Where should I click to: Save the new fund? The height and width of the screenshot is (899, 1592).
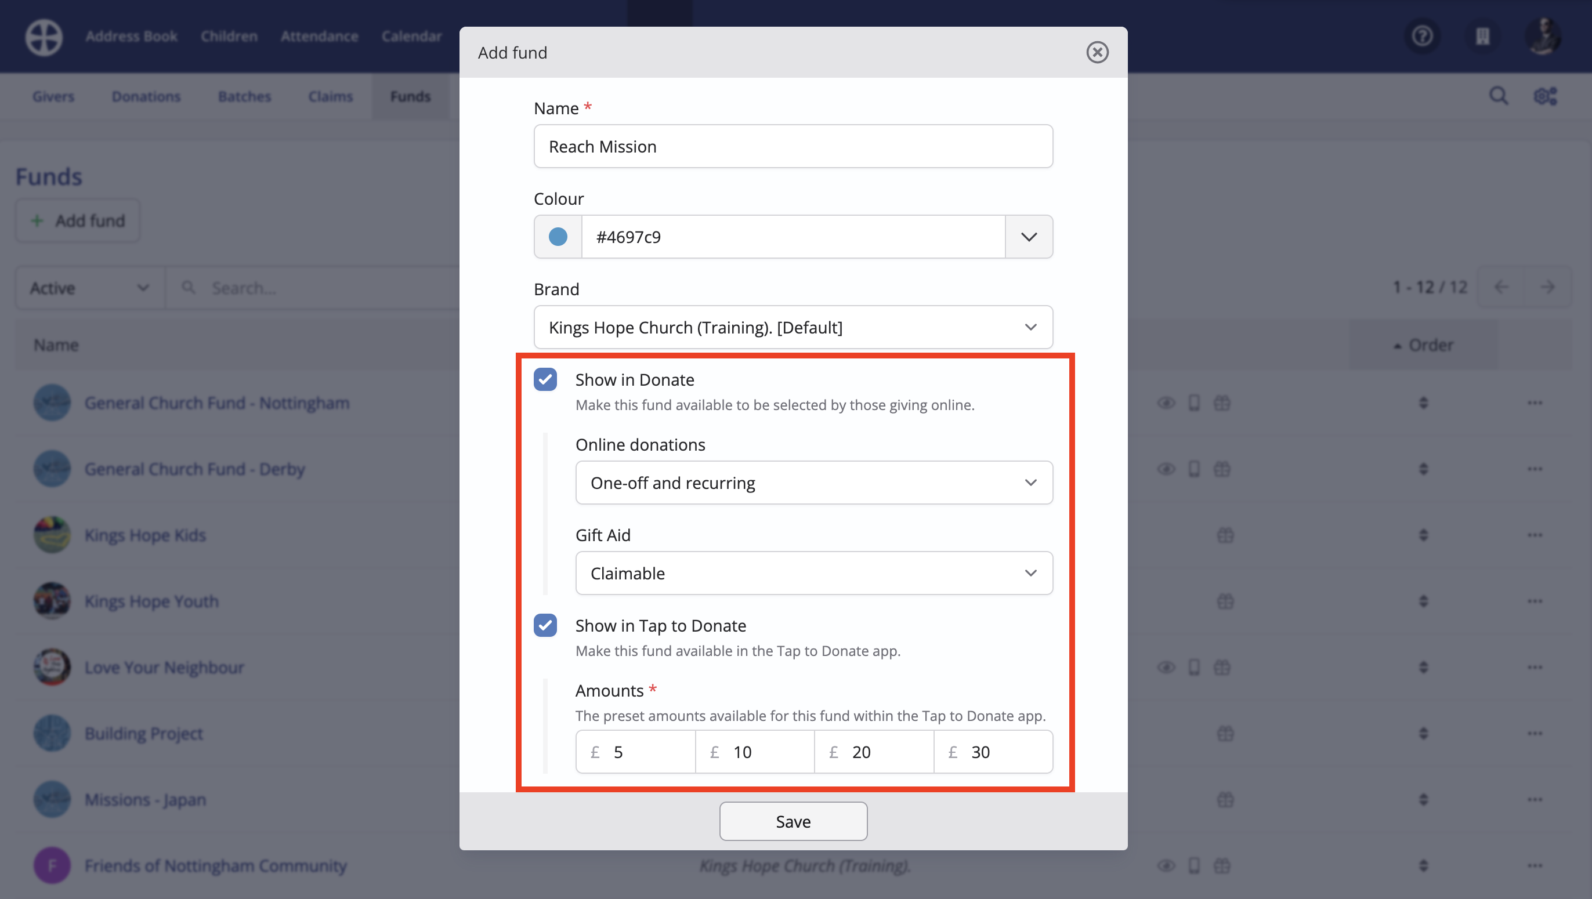click(x=793, y=821)
